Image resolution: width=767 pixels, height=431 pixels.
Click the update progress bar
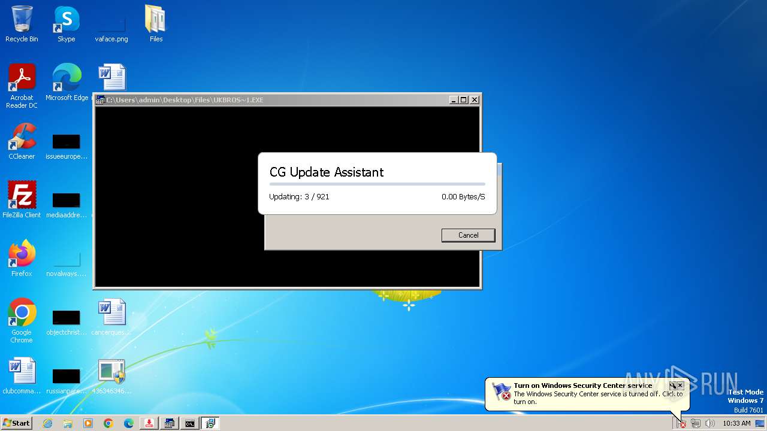coord(377,184)
